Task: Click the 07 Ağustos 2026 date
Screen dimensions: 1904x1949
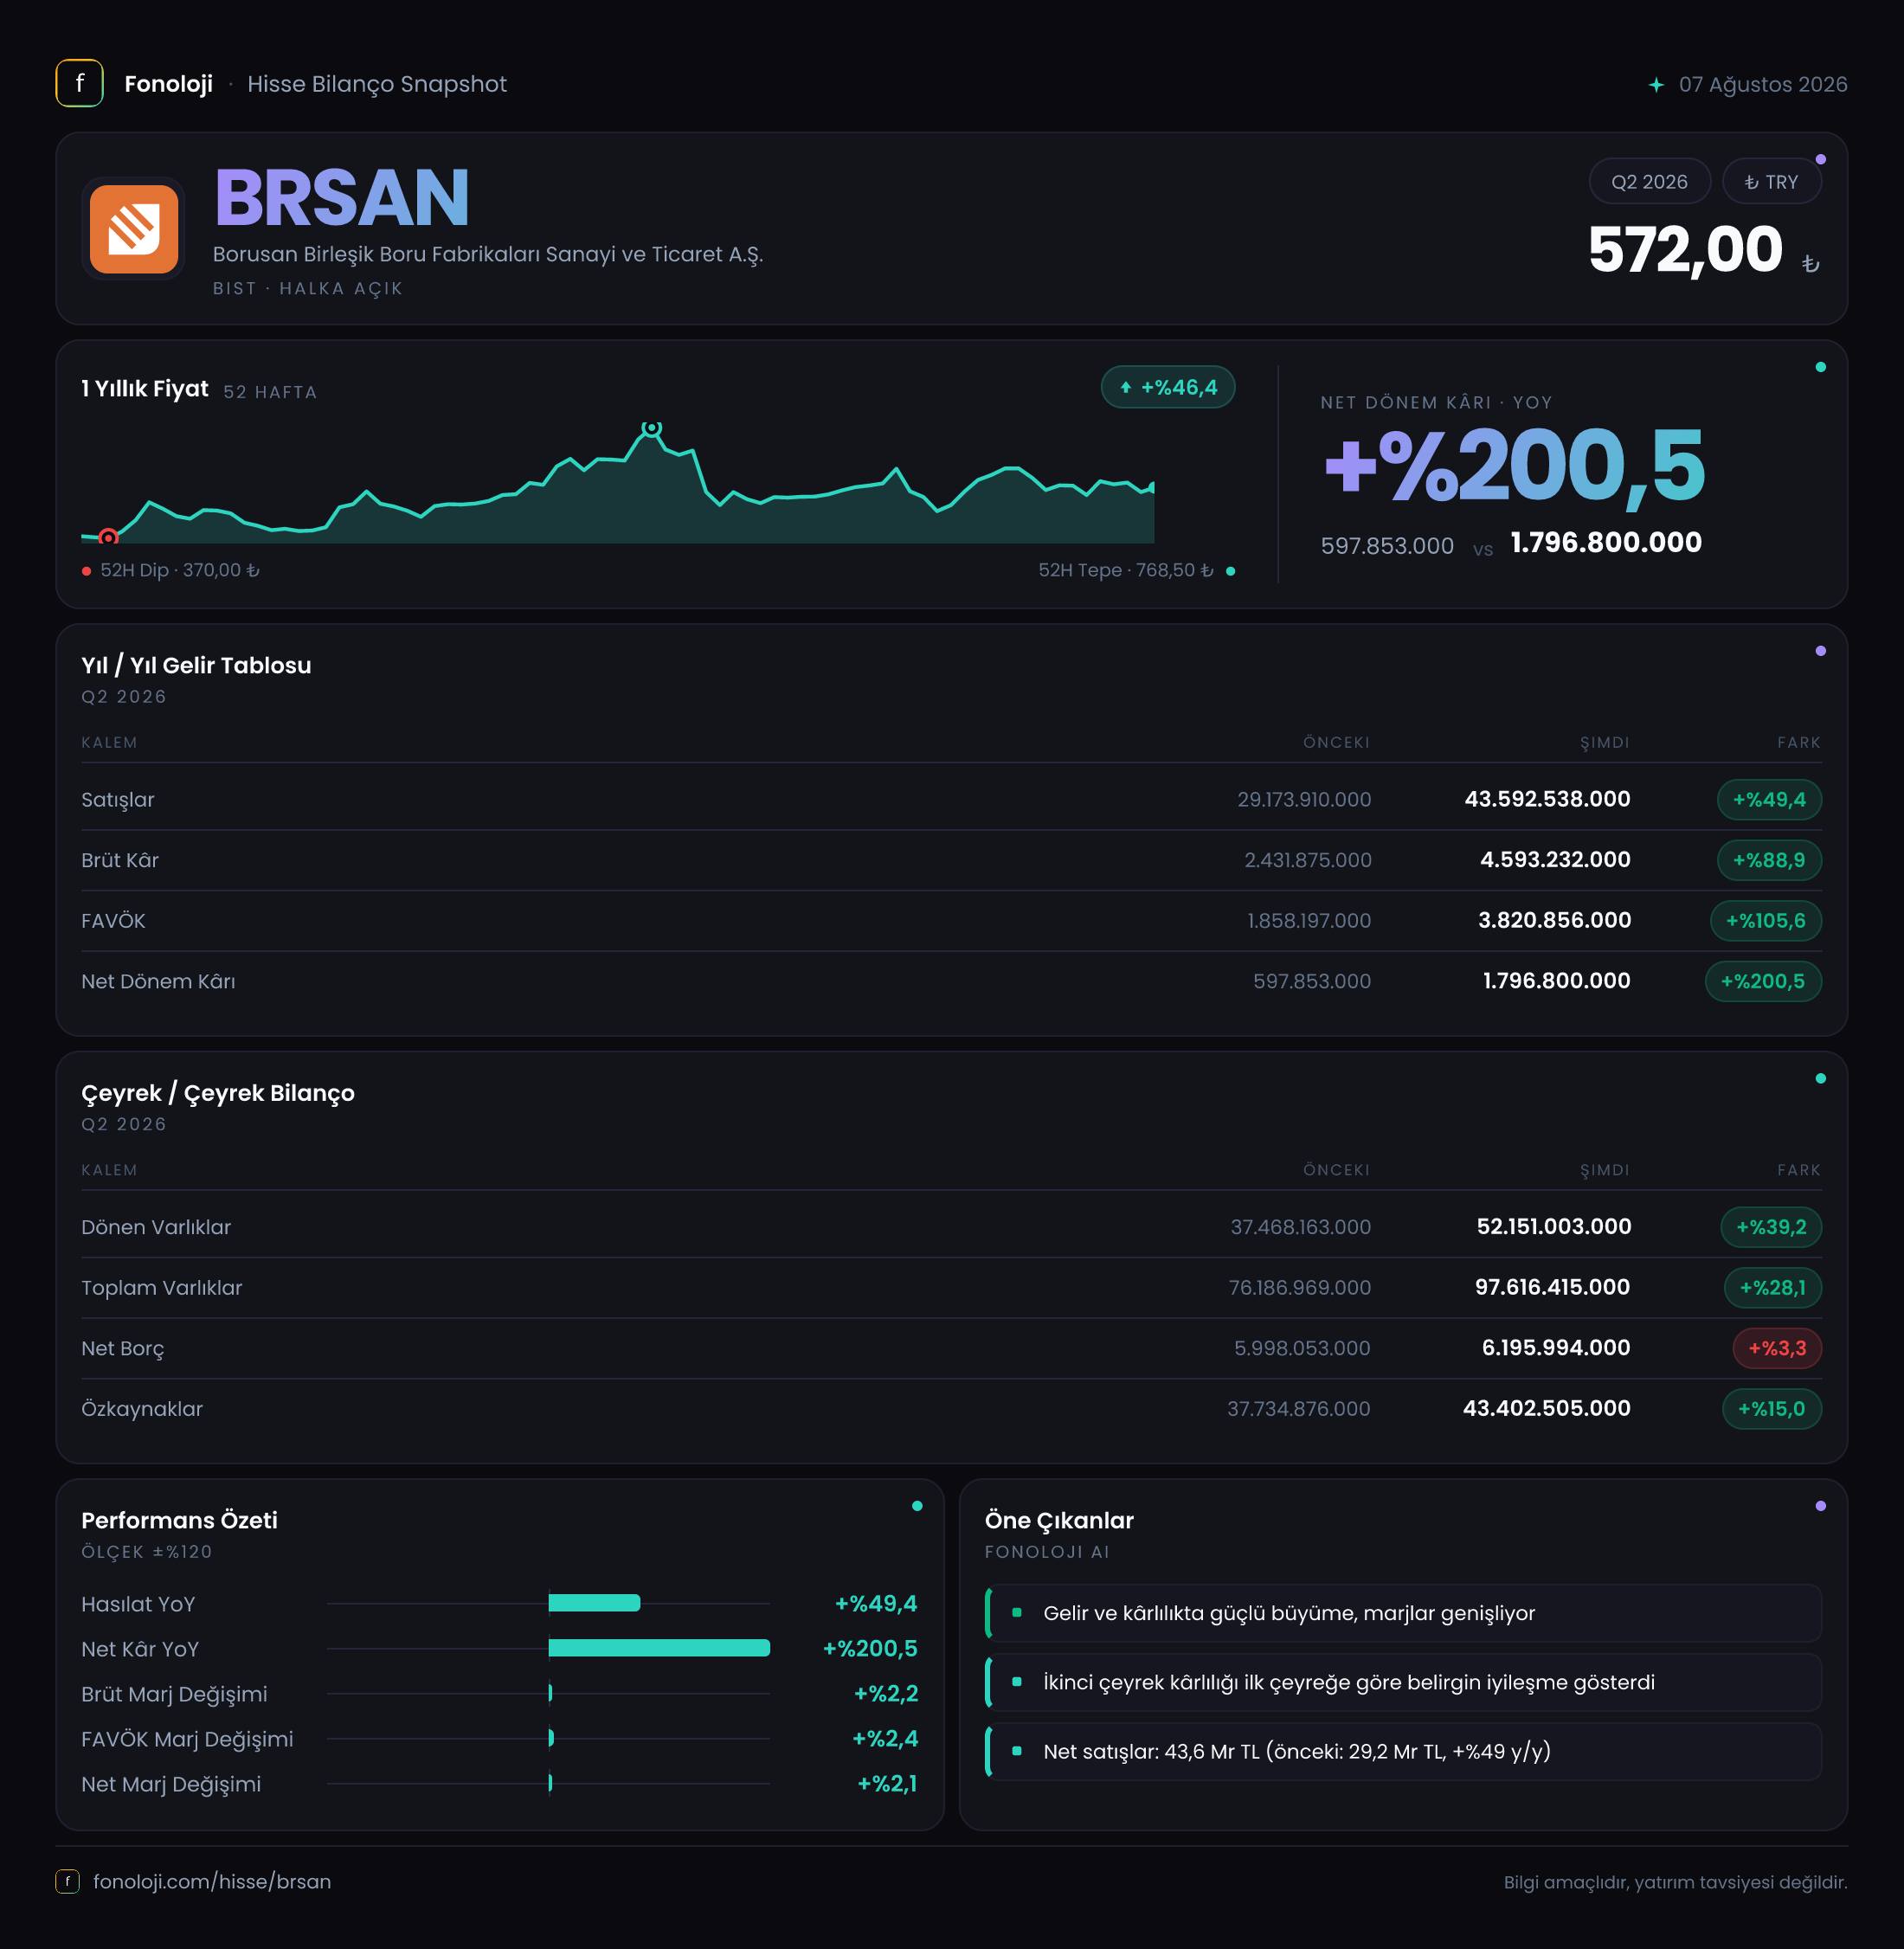Action: tap(1763, 84)
